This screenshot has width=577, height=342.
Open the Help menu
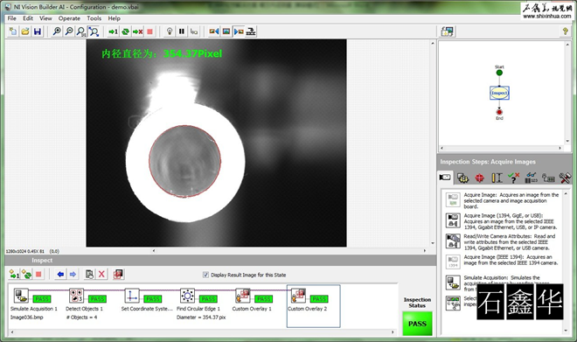tap(114, 18)
